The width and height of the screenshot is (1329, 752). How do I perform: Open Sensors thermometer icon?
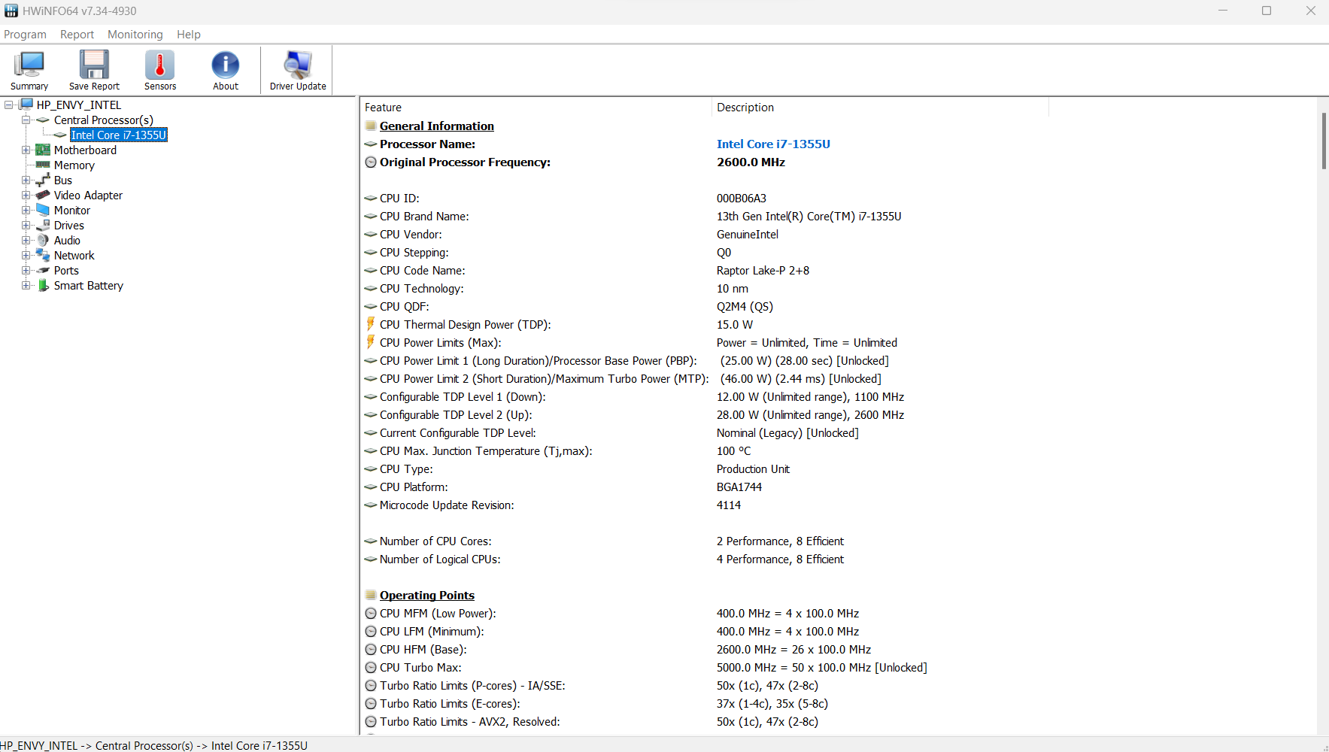click(x=159, y=65)
